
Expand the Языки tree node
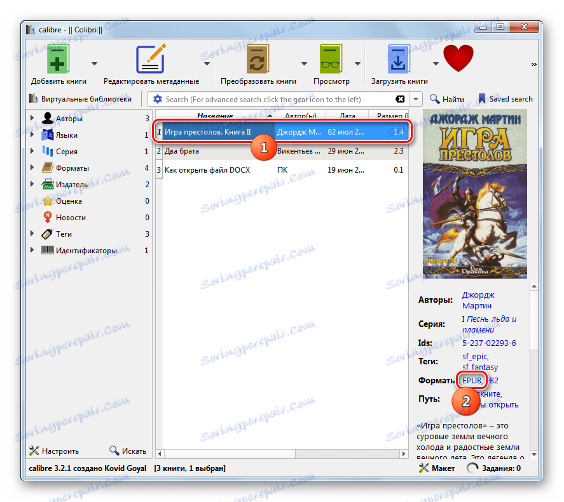click(32, 135)
